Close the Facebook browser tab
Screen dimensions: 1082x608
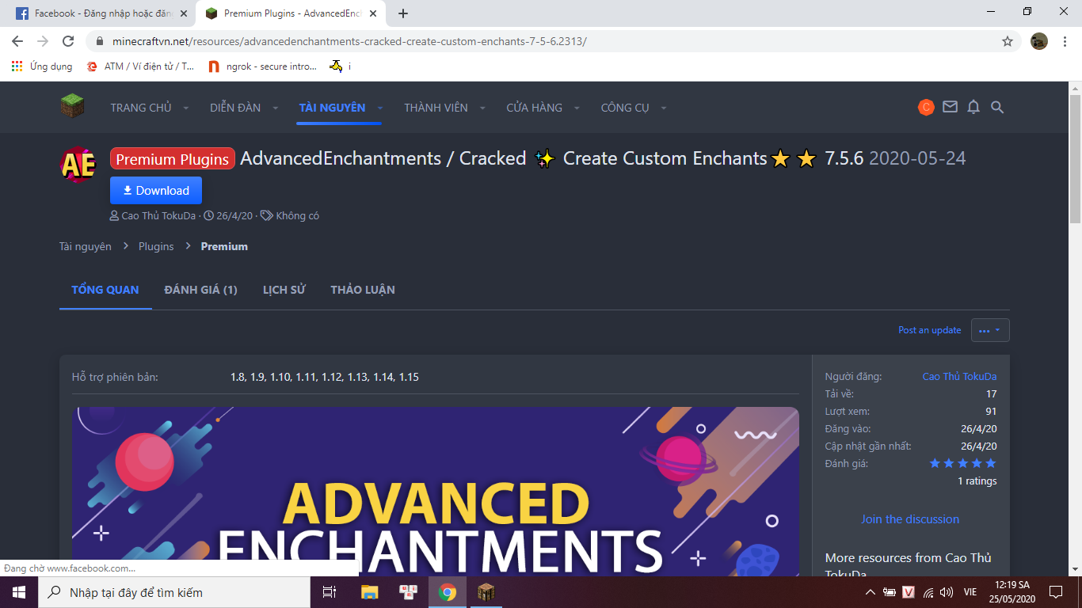point(184,13)
